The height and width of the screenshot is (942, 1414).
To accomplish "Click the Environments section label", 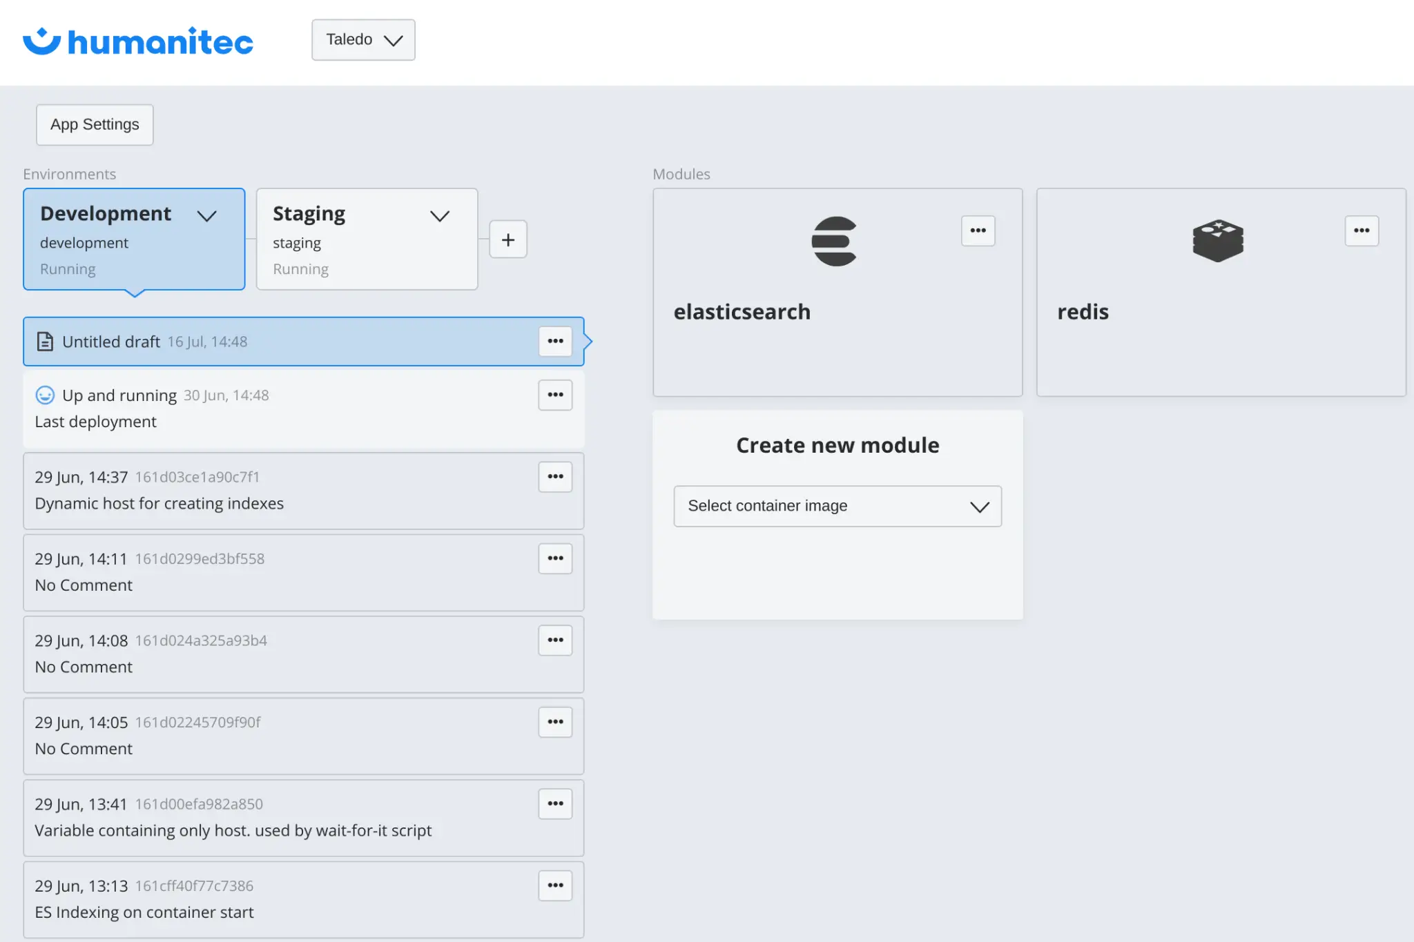I will click(70, 174).
